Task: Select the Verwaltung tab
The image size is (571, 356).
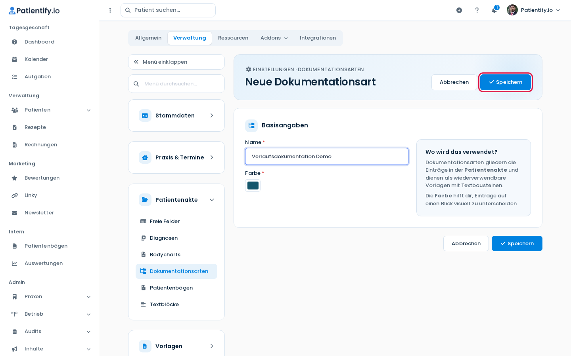Action: pyautogui.click(x=190, y=38)
